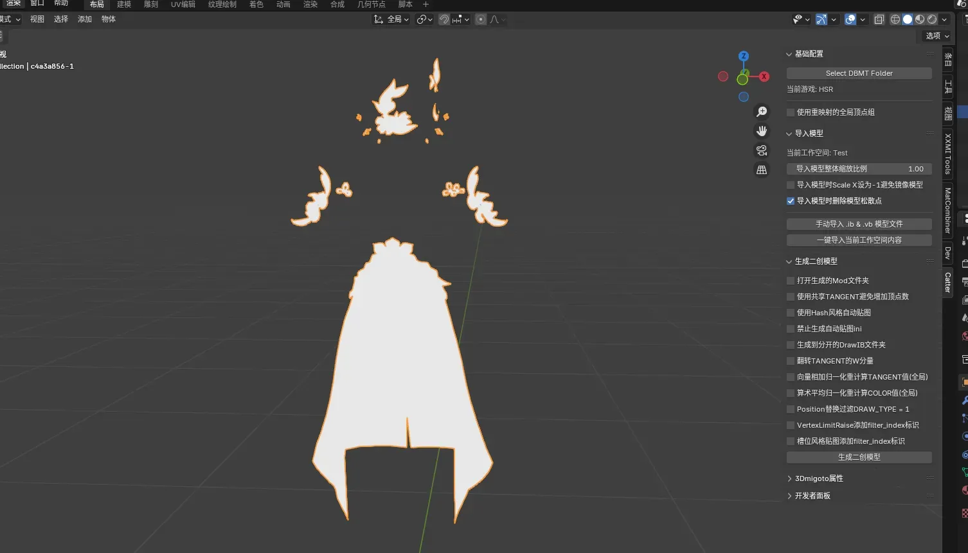Click the zoom magnifier viewport gizmo
Image resolution: width=968 pixels, height=553 pixels.
coord(762,112)
